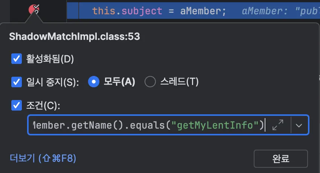Select the 모두(A) radio option
Viewport: 320px width, 173px height.
93,82
